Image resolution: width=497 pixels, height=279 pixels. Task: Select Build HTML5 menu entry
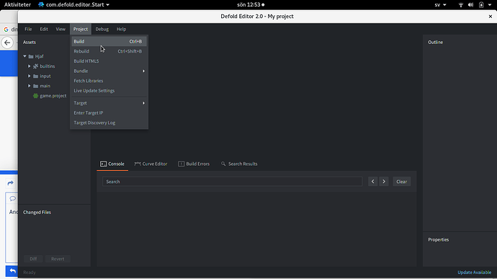point(109,61)
